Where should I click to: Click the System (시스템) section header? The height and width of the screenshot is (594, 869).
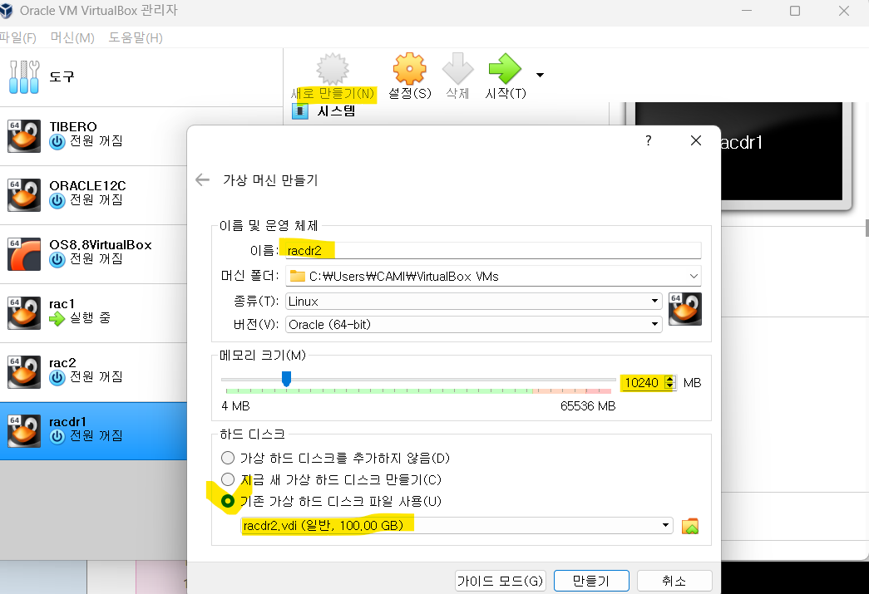(336, 111)
